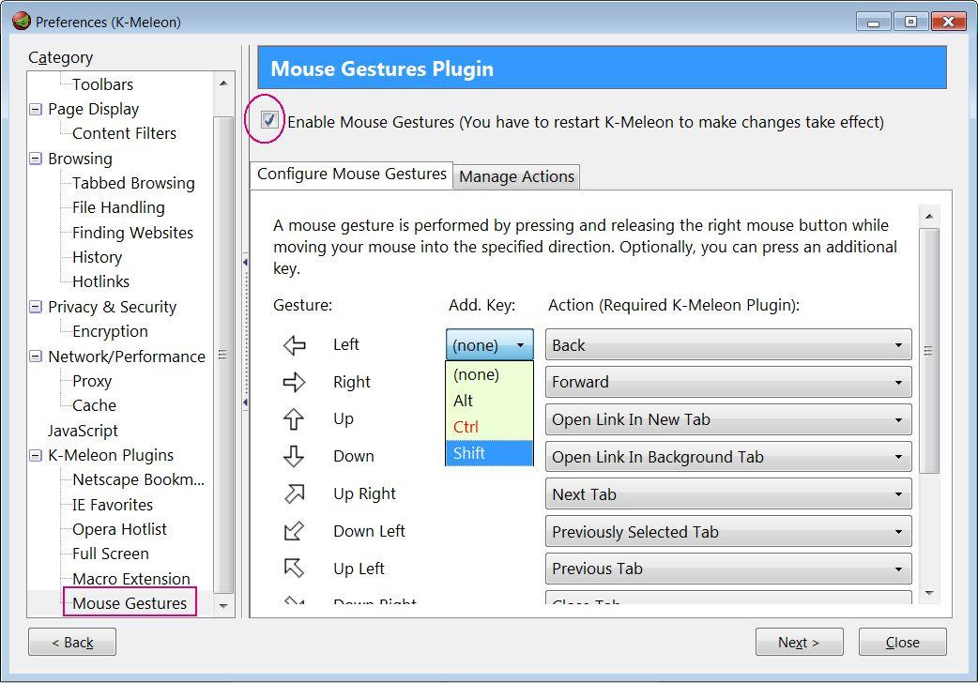Click the category tree scrollbar thumb
The image size is (978, 683).
pos(223,355)
